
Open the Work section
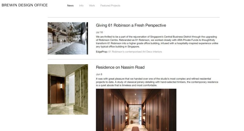[x=92, y=5]
